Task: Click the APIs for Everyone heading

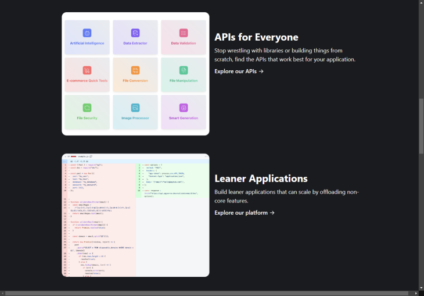Action: (x=256, y=37)
